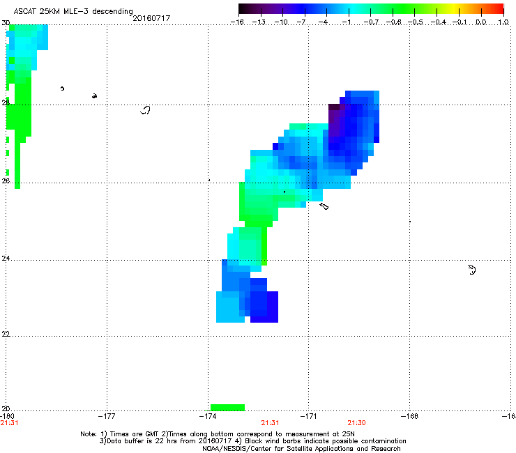Click the '-1' color scale label
Image resolution: width=516 pixels, height=453 pixels.
click(x=346, y=22)
